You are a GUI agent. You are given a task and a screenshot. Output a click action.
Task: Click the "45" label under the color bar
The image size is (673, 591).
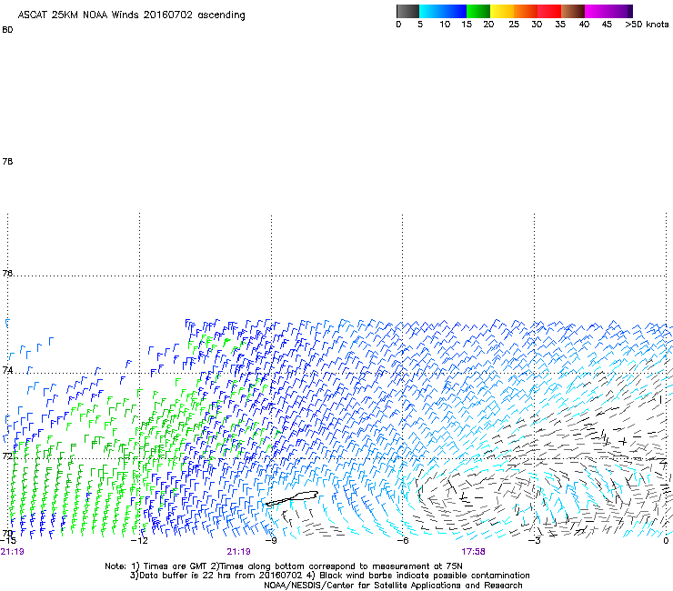pos(607,25)
